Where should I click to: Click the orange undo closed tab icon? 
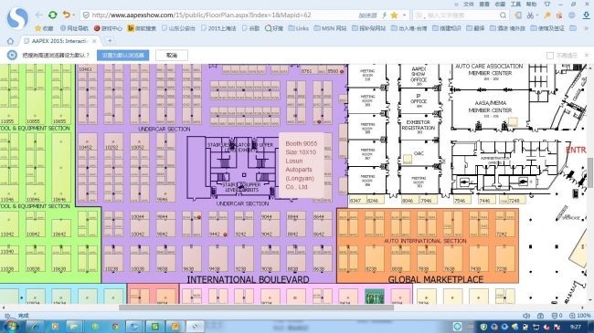67,15
